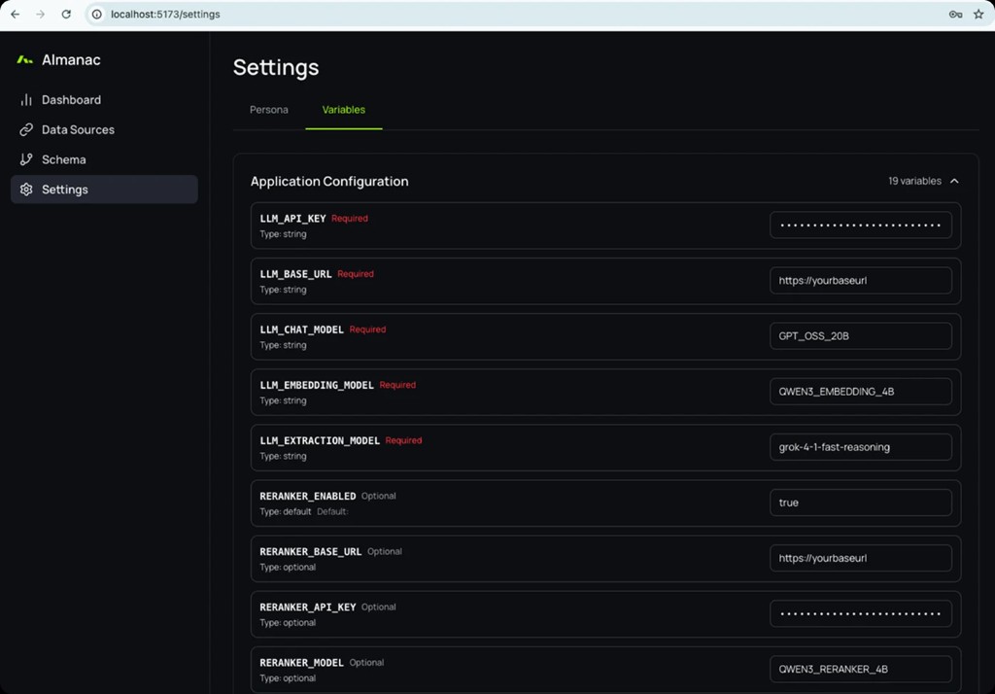Click the LLM_BASE_URL variable name

point(295,274)
